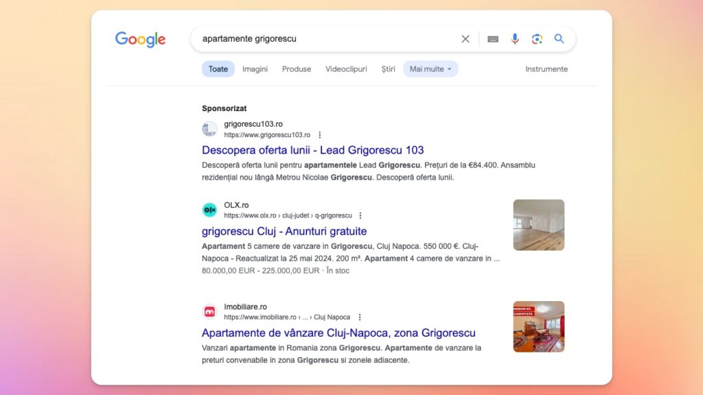Open the on-screen keyboard icon
The width and height of the screenshot is (703, 395).
[493, 39]
